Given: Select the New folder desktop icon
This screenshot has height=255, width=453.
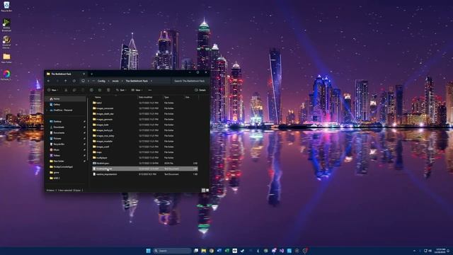Looking at the screenshot, I should click(6, 58).
